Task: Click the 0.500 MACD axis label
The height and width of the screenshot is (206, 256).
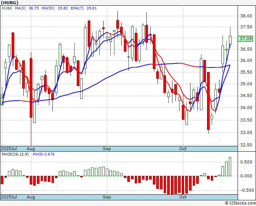Action: (x=246, y=162)
